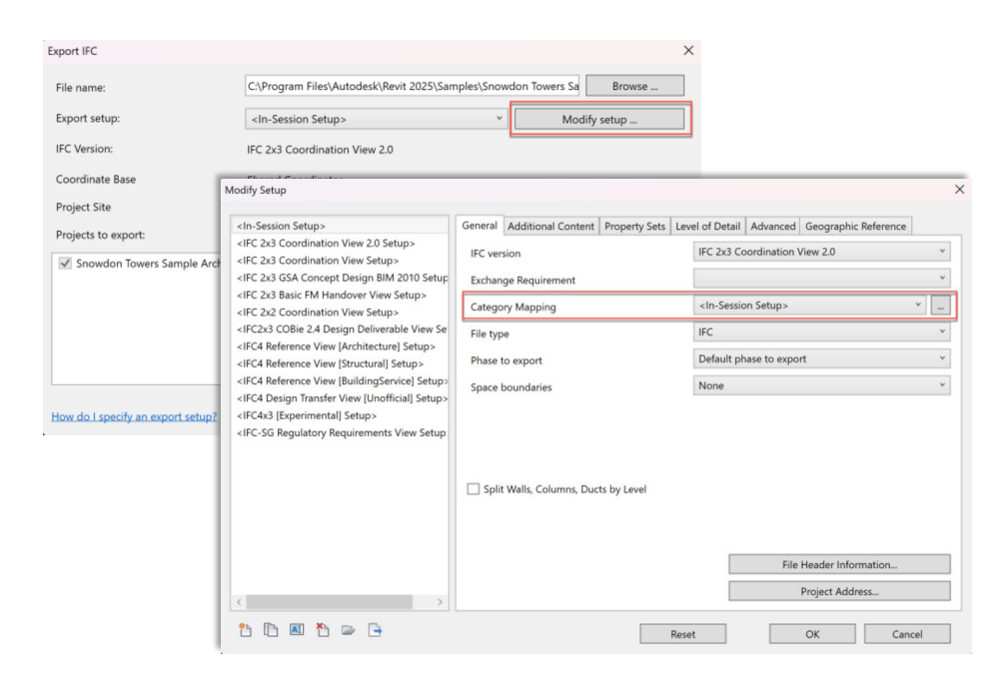Enable Split Walls, Columns, Ducts by Level
Viewport: 1006px width, 677px height.
474,489
